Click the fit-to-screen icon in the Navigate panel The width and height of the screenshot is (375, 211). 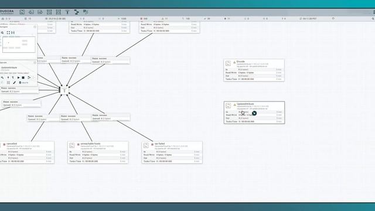tap(8, 33)
